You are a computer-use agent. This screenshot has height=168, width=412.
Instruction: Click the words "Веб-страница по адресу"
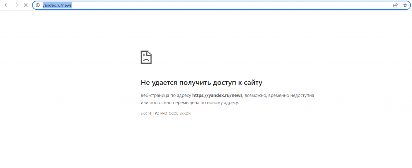166,95
